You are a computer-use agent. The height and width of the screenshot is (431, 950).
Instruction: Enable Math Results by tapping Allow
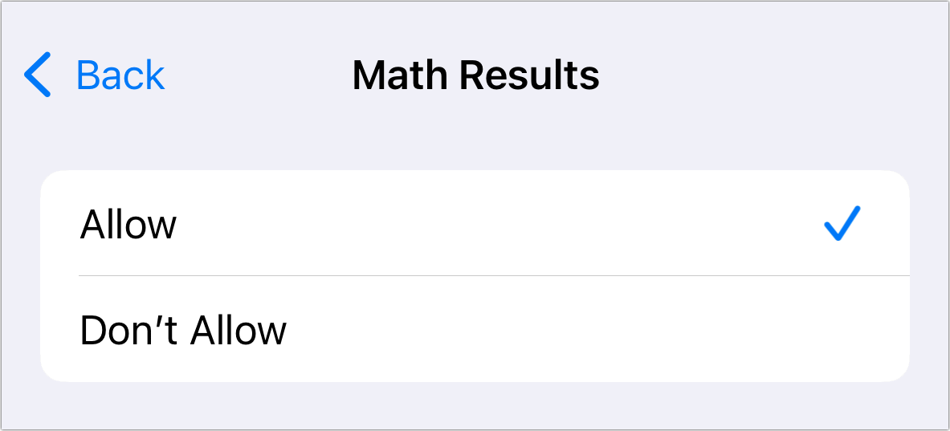tap(128, 224)
